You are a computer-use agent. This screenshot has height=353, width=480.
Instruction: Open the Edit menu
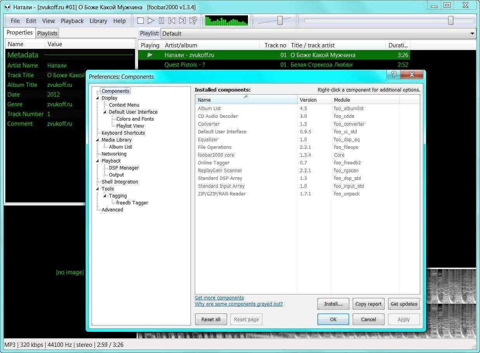pos(31,21)
